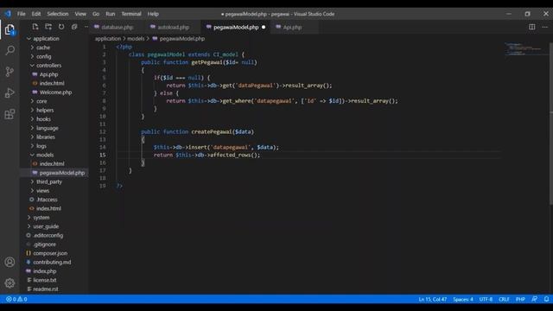The height and width of the screenshot is (311, 553).
Task: Click the New File explorer icon
Action: (35, 27)
